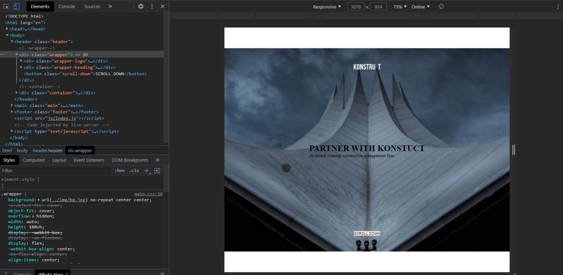Add a new style rule
Image resolution: width=563 pixels, height=275 pixels.
pyautogui.click(x=147, y=171)
